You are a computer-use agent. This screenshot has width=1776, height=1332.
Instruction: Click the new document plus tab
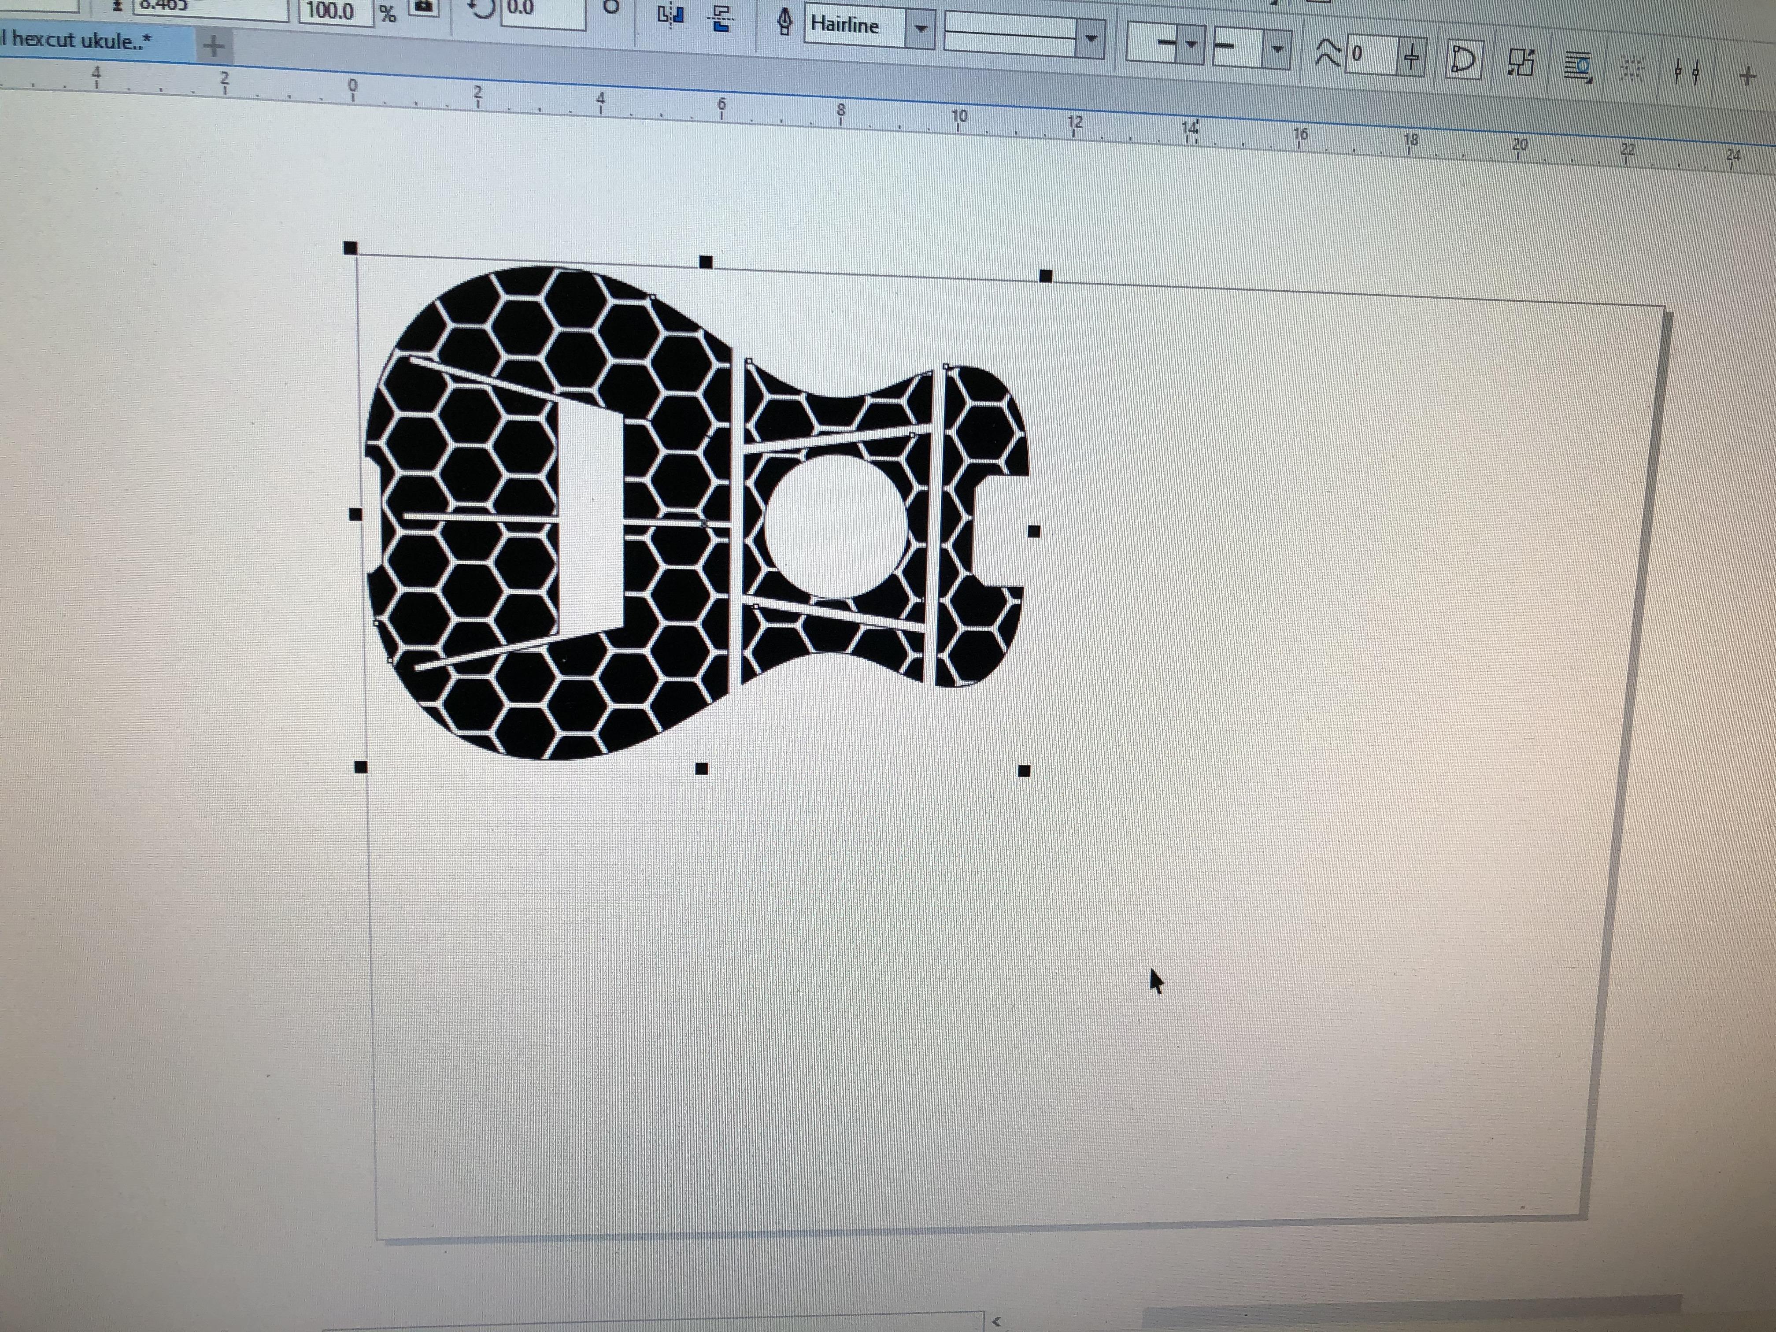pyautogui.click(x=214, y=47)
